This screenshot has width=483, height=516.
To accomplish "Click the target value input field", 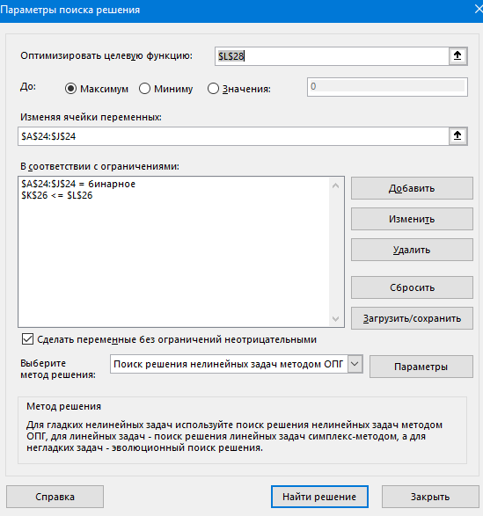I will 387,87.
